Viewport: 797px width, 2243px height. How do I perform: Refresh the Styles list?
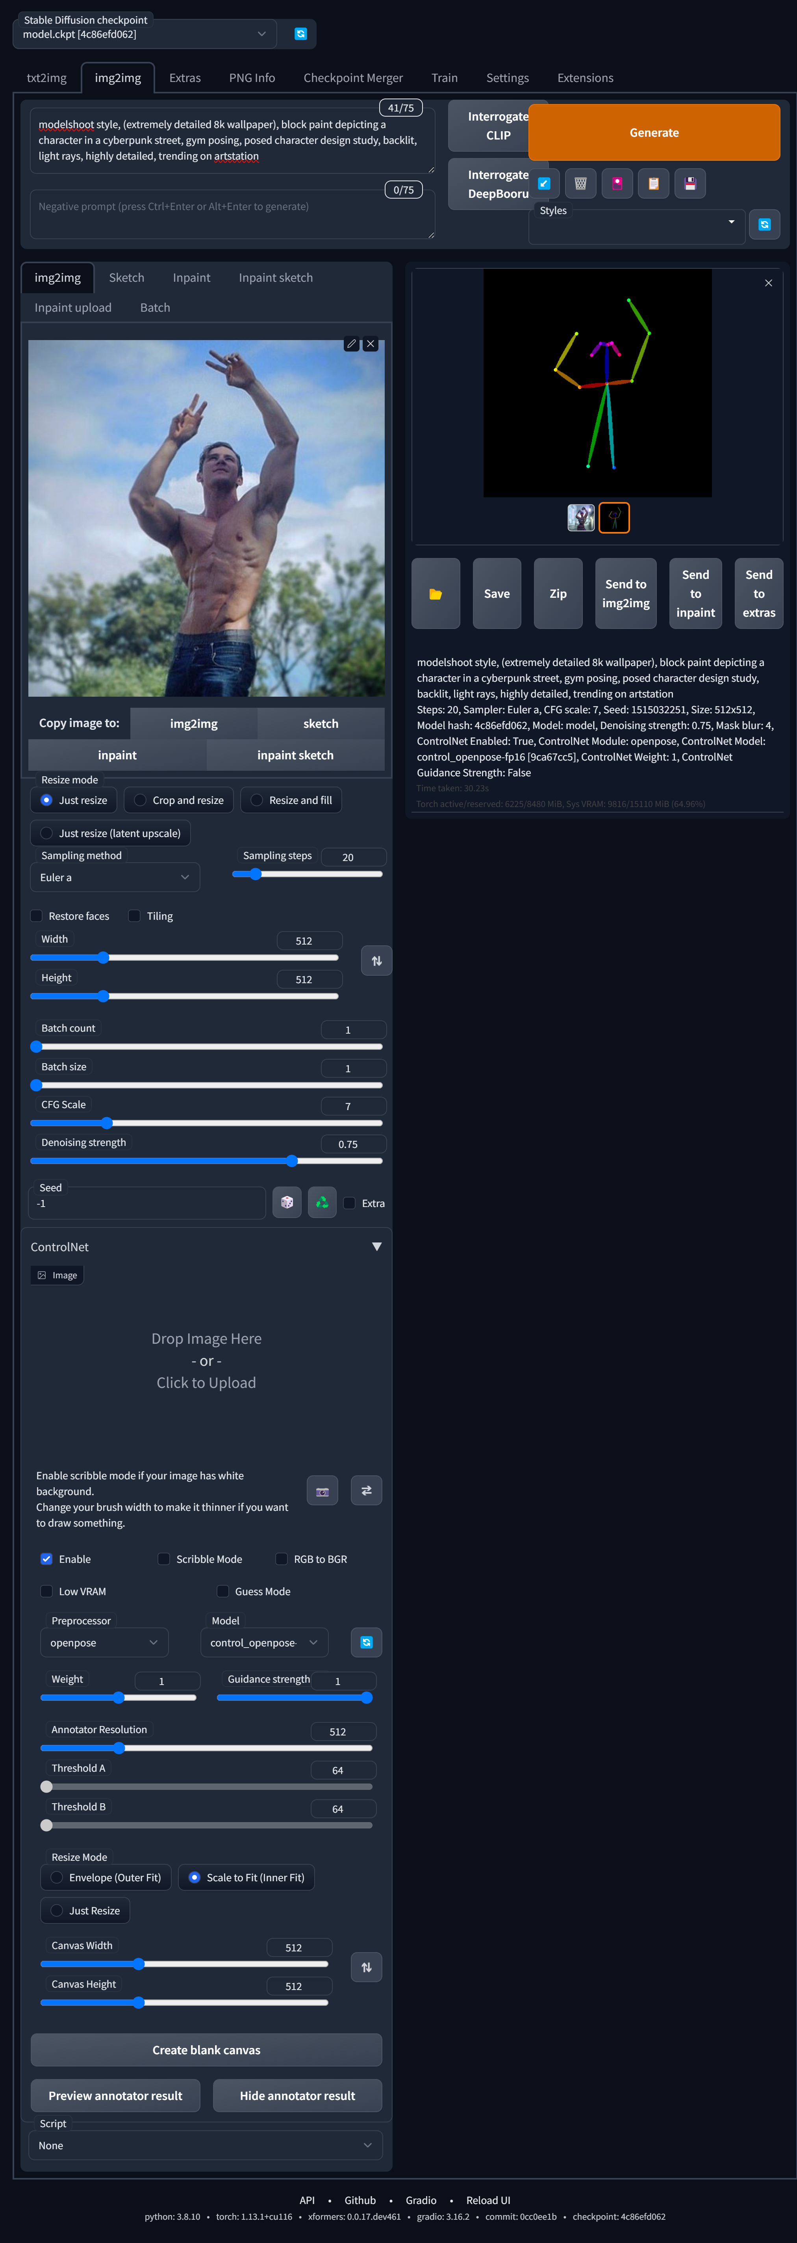(x=764, y=225)
